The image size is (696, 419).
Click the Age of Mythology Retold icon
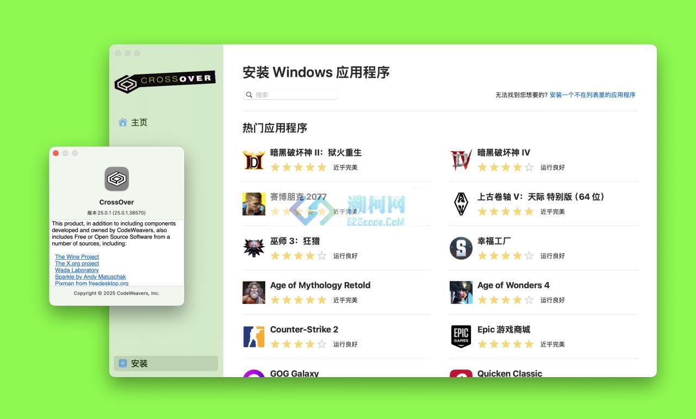coord(254,292)
